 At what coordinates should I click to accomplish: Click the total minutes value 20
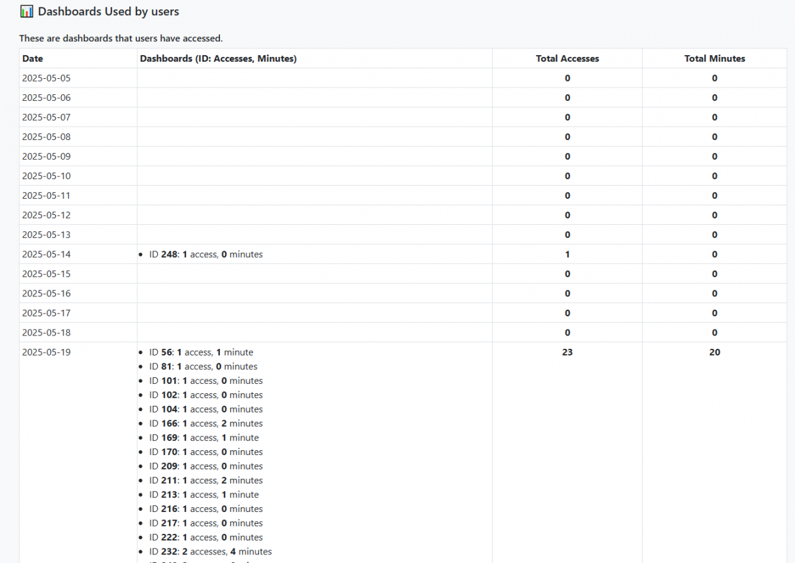[714, 352]
